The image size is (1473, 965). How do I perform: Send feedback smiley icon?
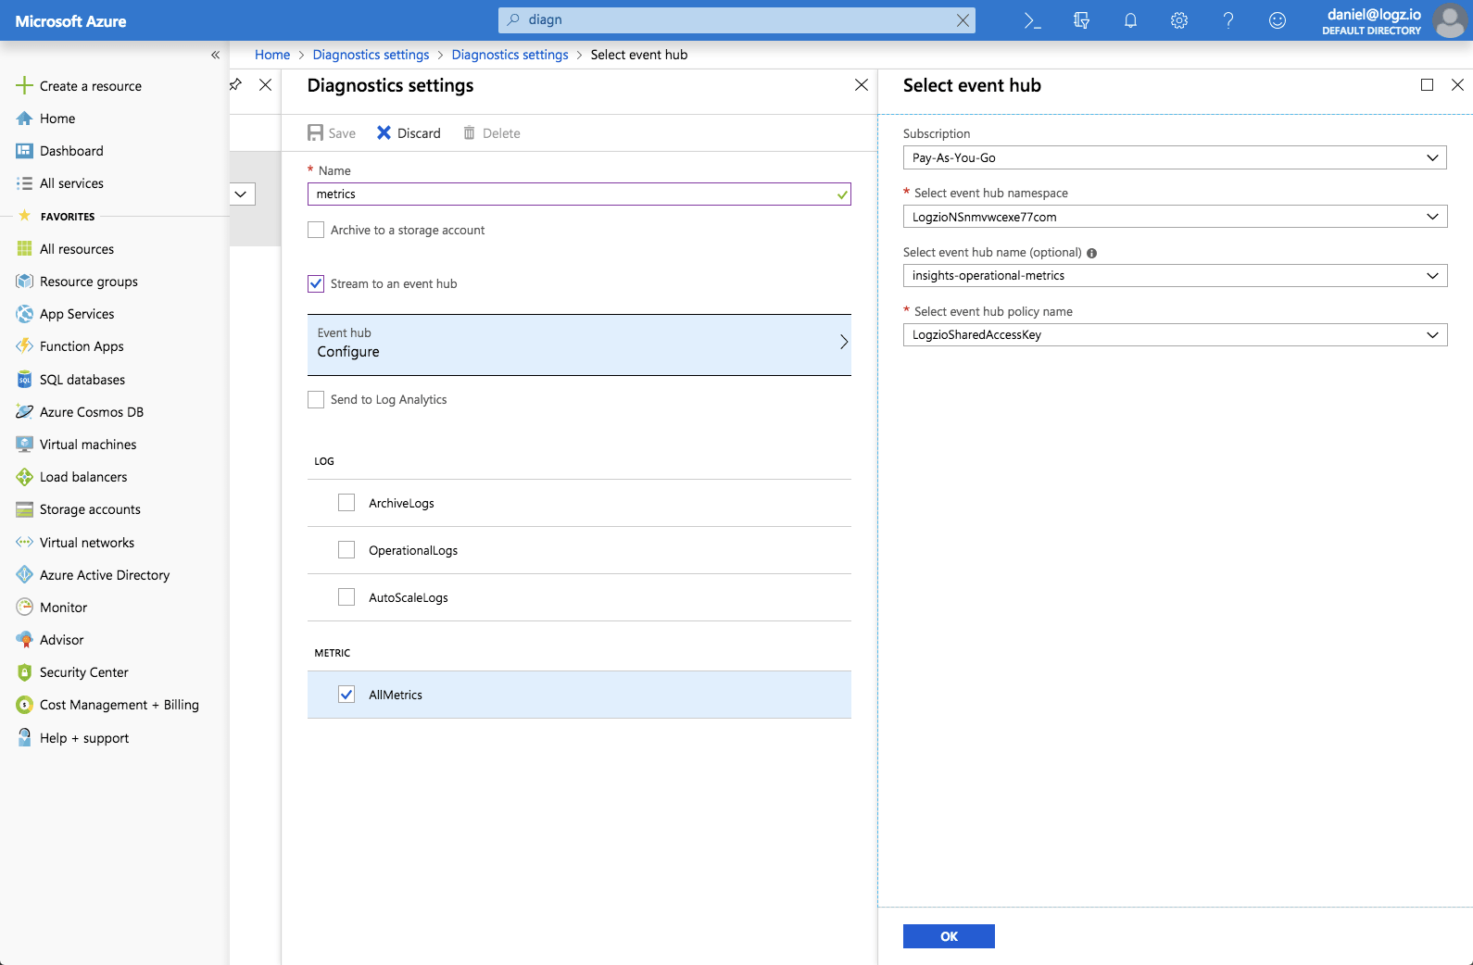tap(1278, 20)
